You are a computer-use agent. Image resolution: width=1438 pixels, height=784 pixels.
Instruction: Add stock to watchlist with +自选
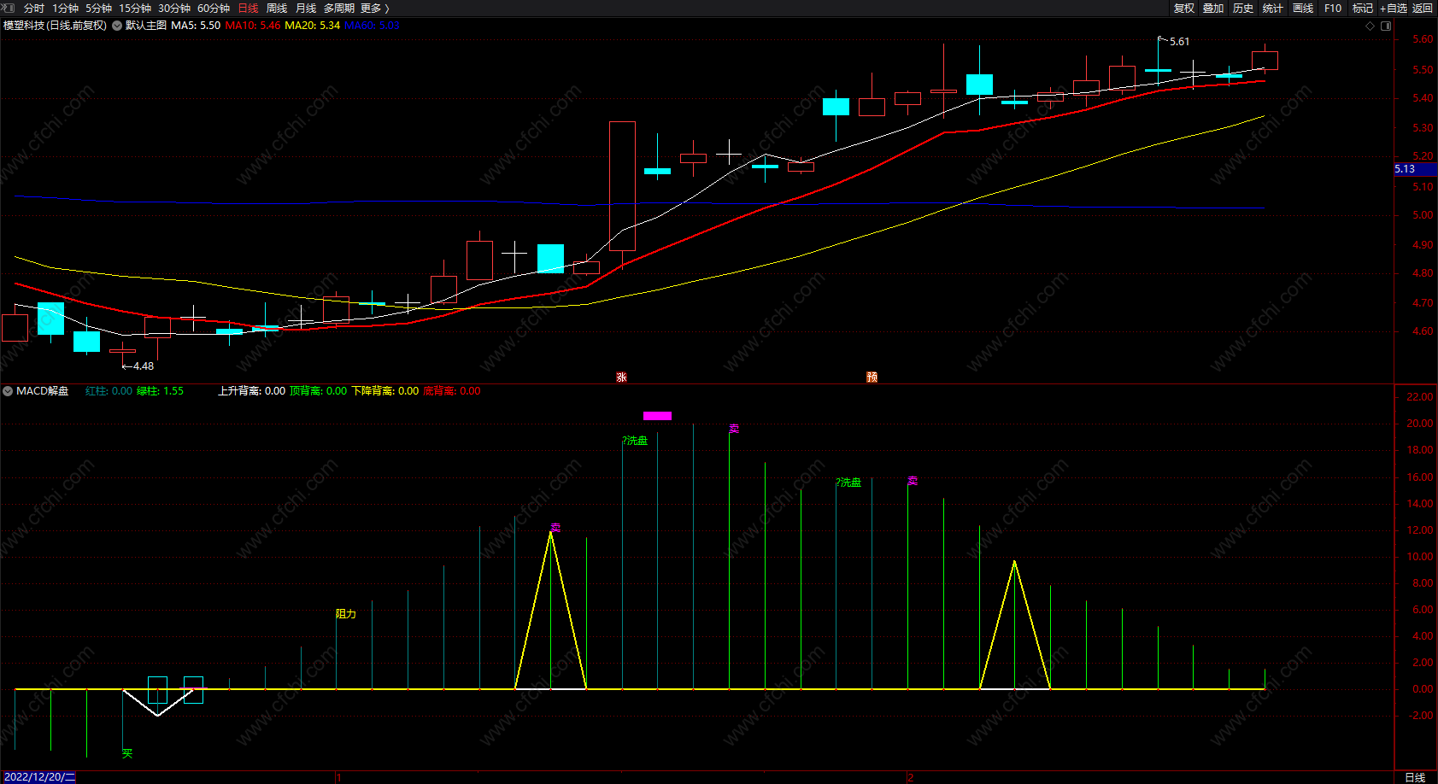click(1394, 8)
